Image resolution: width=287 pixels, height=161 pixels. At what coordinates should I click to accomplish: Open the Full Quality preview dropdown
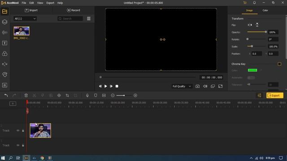[x=182, y=86]
